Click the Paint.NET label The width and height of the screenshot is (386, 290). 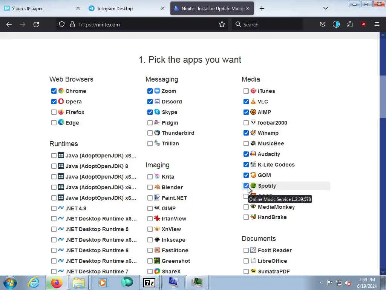(x=174, y=198)
